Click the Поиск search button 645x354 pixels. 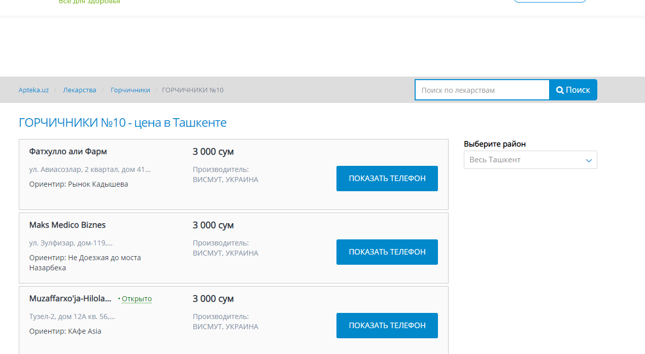pos(573,90)
